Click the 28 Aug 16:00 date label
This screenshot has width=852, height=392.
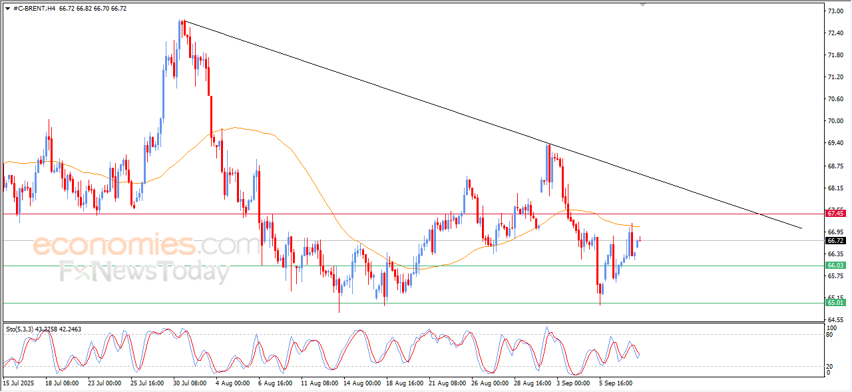[534, 383]
